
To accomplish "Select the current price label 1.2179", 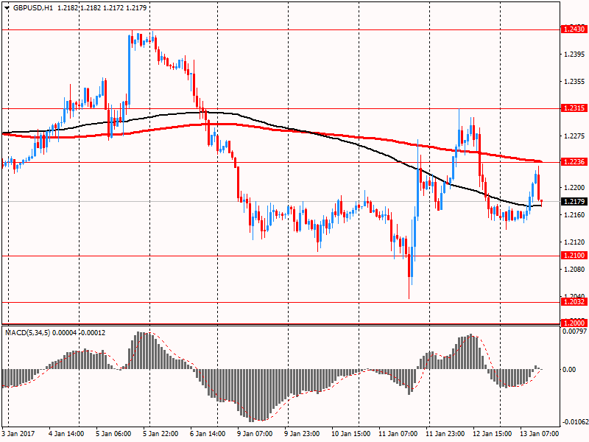I will point(574,202).
